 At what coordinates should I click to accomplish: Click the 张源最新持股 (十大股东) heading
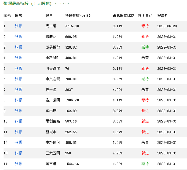click(28, 4)
